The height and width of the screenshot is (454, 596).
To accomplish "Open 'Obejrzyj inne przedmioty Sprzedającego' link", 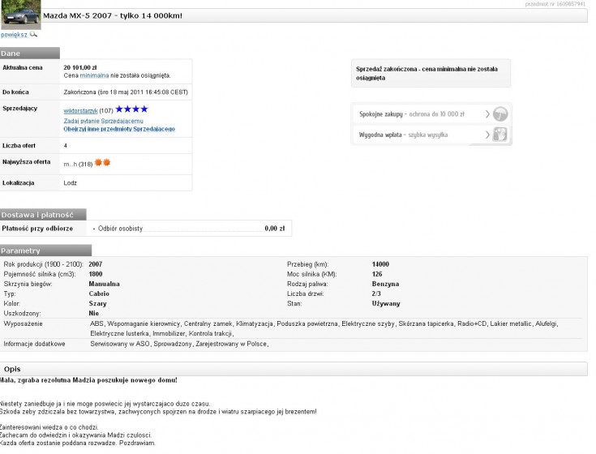I will (x=119, y=129).
